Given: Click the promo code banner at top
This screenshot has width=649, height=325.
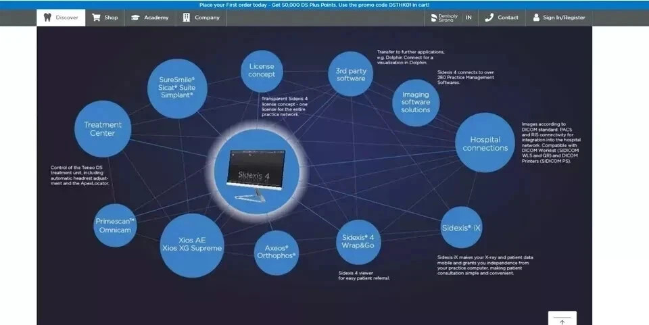Looking at the screenshot, I should [314, 5].
